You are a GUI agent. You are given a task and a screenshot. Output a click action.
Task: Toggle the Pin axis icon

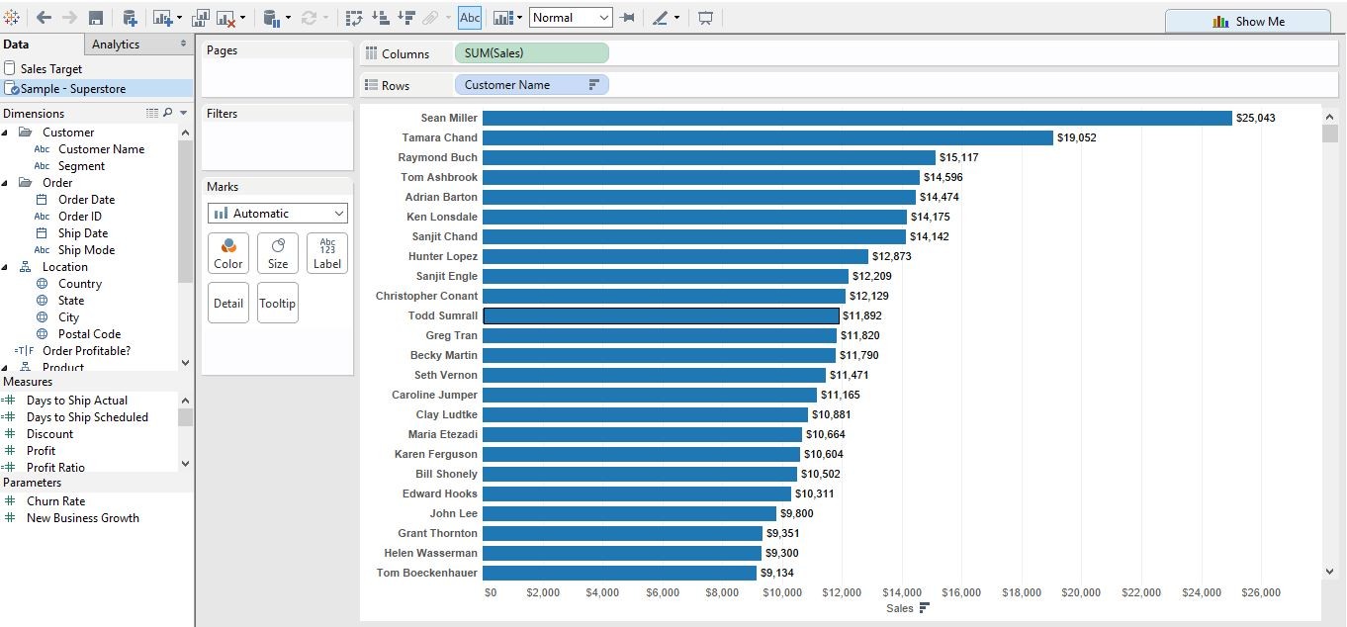point(626,17)
